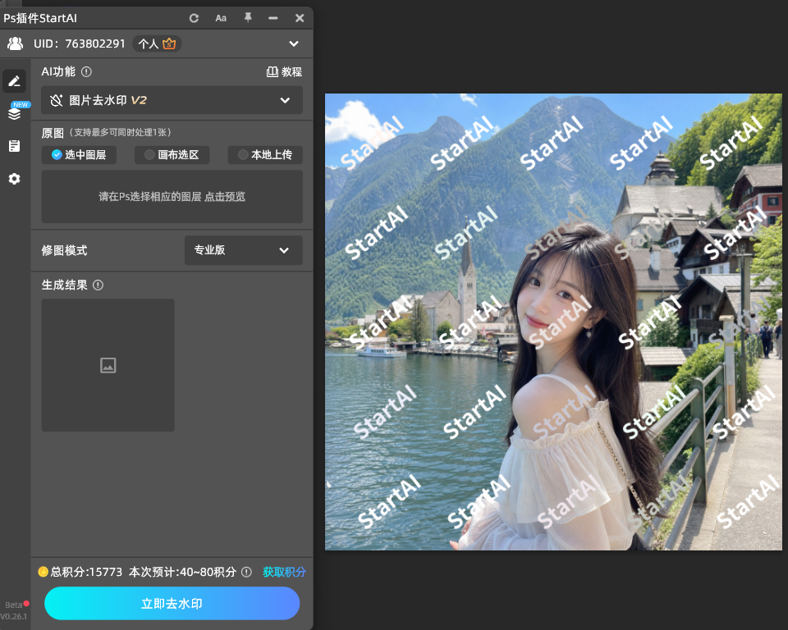The width and height of the screenshot is (788, 630).
Task: Select the 本地上传 radio option
Action: [x=265, y=155]
